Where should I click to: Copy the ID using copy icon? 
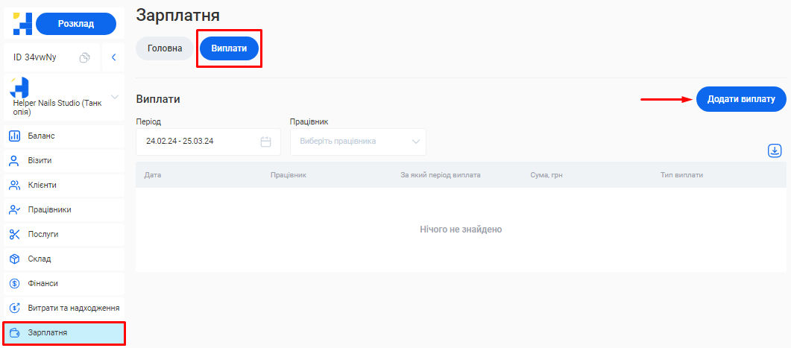pos(85,57)
